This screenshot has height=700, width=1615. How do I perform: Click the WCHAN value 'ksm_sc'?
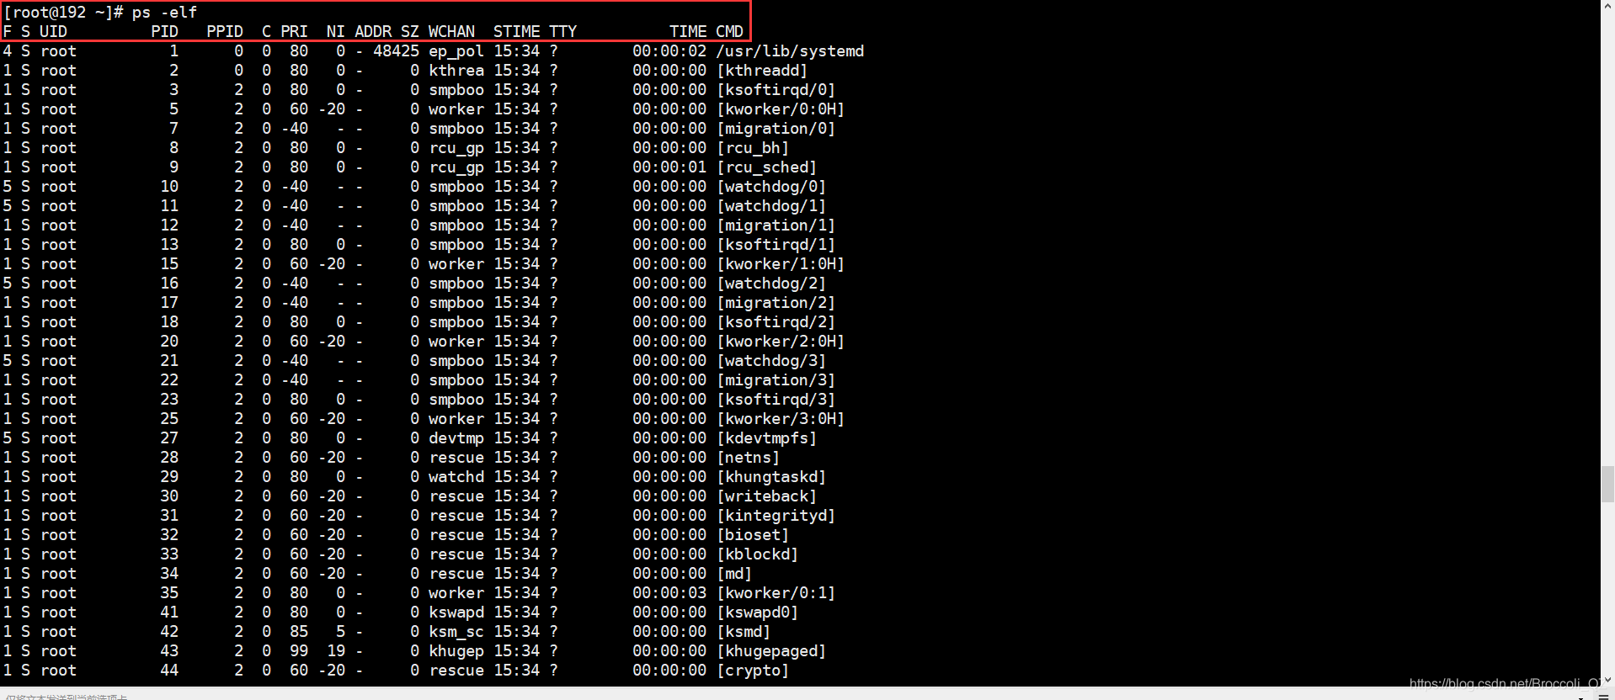coord(456,632)
